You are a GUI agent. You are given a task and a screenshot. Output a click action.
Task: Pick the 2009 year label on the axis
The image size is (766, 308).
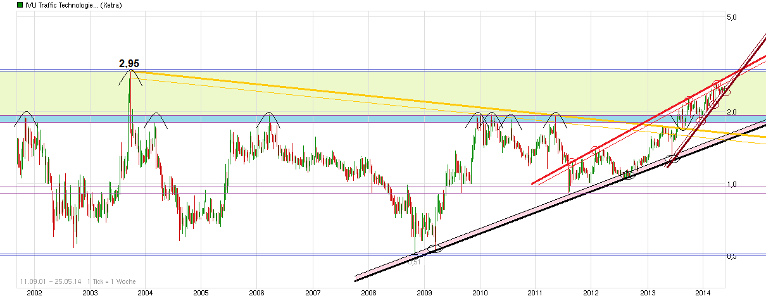(424, 293)
